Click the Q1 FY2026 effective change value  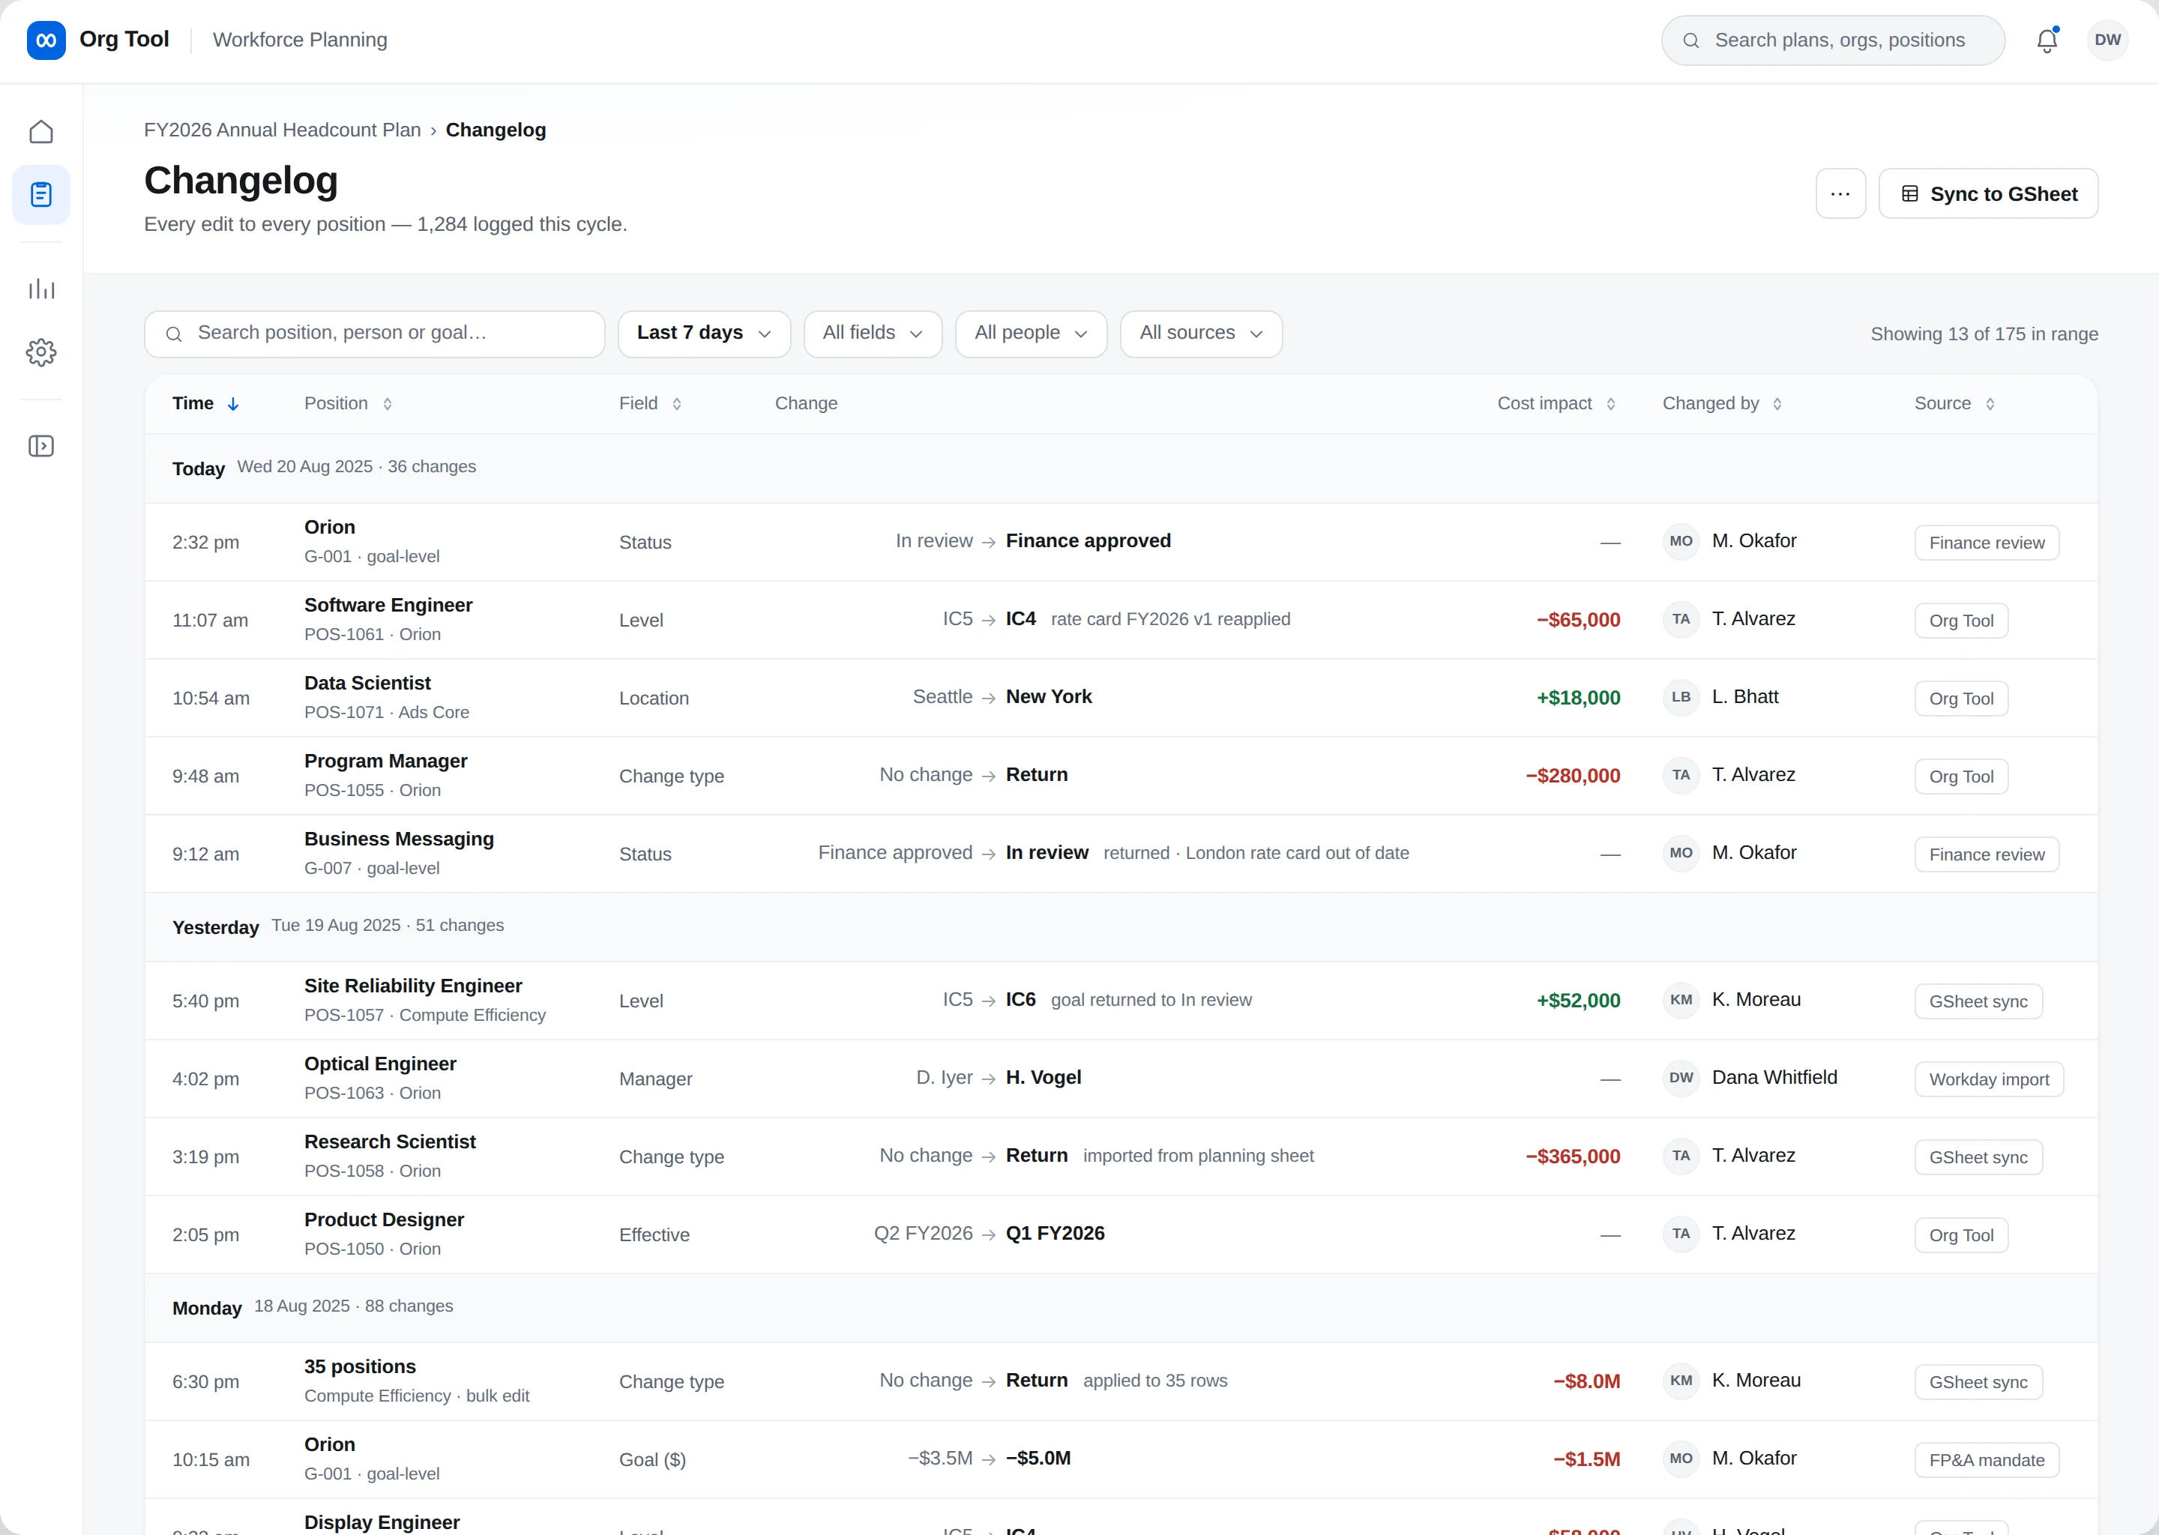(x=1055, y=1234)
